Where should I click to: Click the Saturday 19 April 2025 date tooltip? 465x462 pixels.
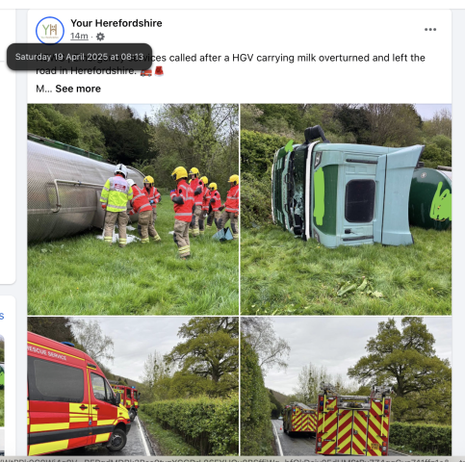tap(79, 57)
